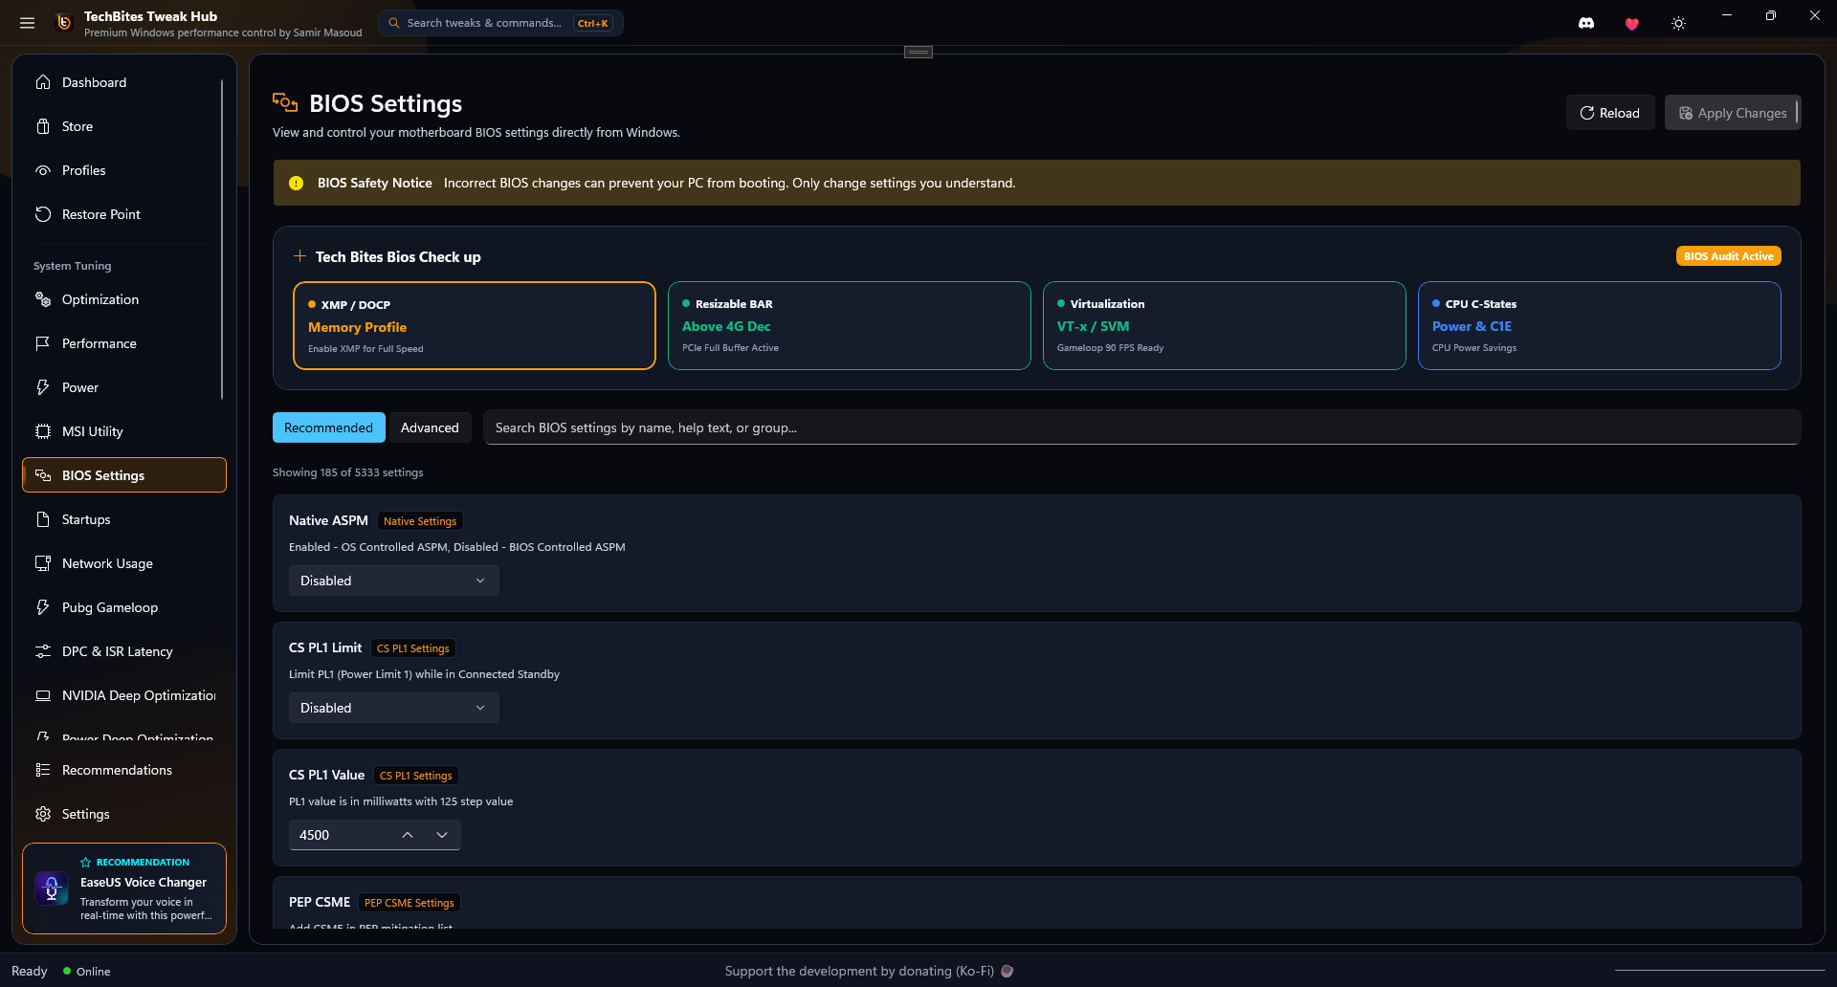Decrease the CS PL1 Value with down arrow
This screenshot has height=987, width=1837.
[442, 835]
